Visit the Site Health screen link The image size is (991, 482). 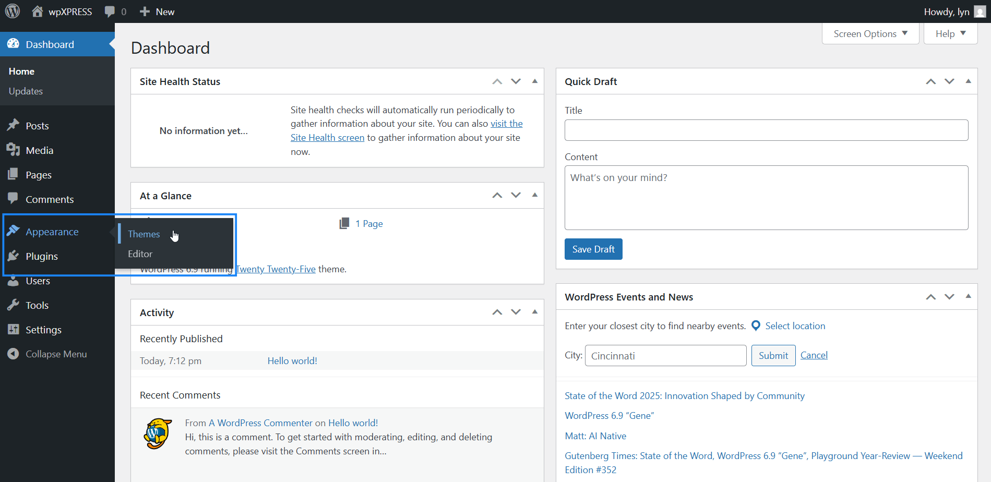(x=328, y=137)
